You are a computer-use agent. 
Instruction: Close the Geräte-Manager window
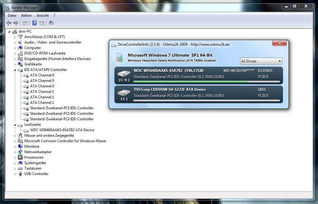click(306, 6)
